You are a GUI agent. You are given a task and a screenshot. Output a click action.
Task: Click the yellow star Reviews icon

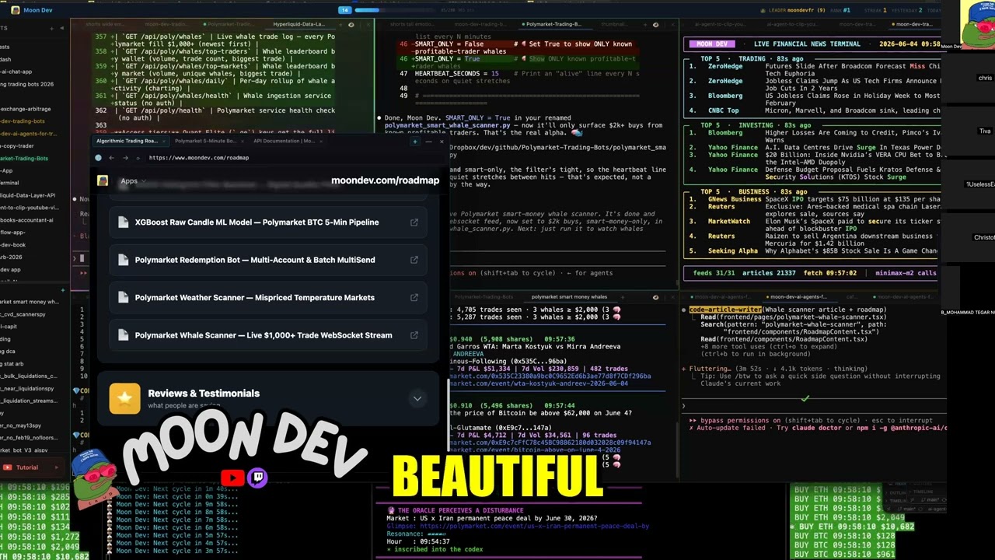[x=124, y=398]
